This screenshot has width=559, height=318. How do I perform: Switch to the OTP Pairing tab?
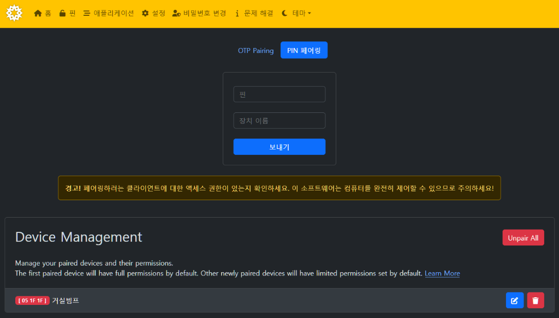[255, 50]
